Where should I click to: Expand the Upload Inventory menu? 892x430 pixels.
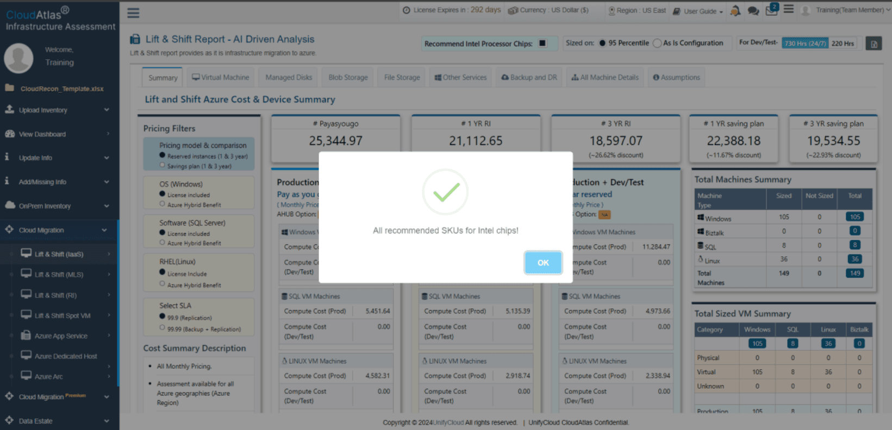click(59, 110)
